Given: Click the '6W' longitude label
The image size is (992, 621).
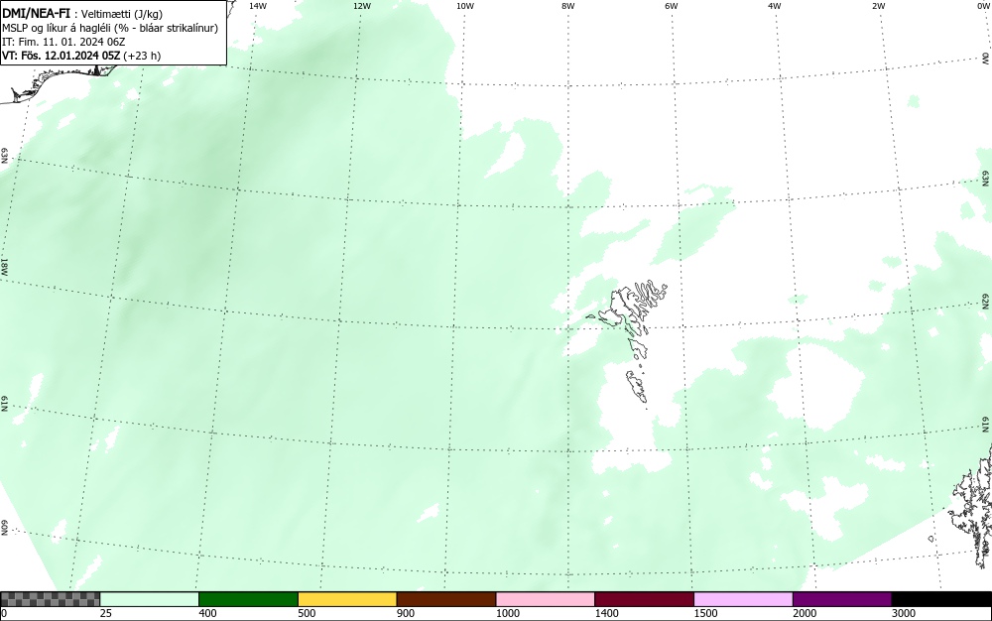Looking at the screenshot, I should pyautogui.click(x=672, y=6).
